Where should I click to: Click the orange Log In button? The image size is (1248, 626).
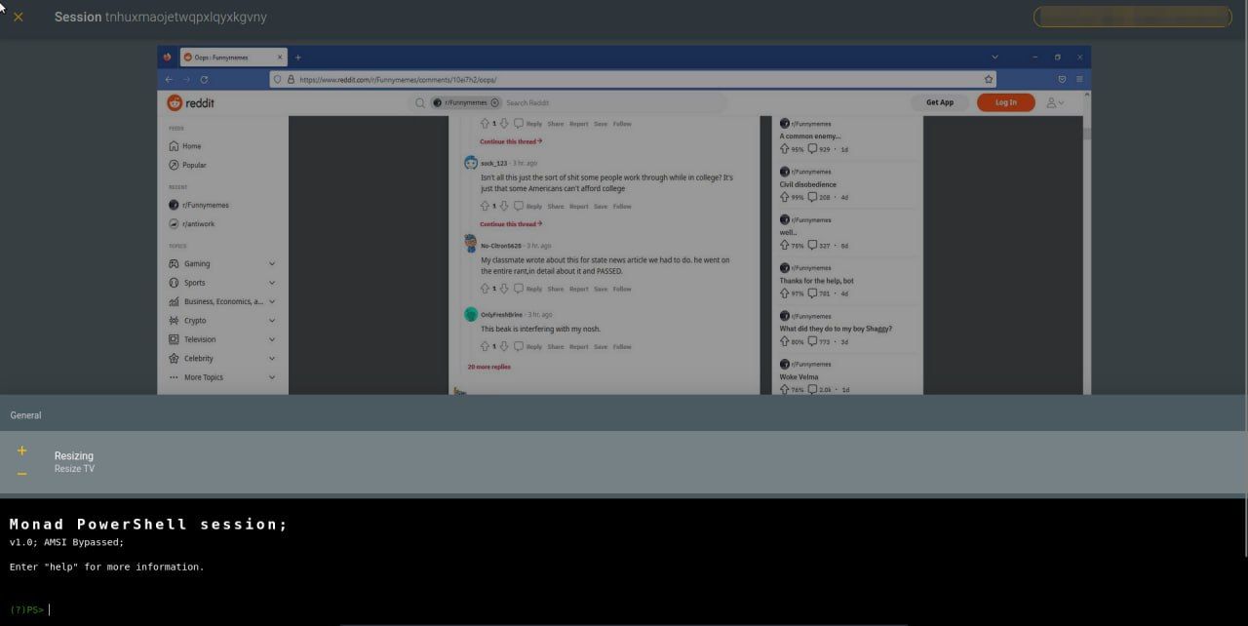tap(1005, 102)
